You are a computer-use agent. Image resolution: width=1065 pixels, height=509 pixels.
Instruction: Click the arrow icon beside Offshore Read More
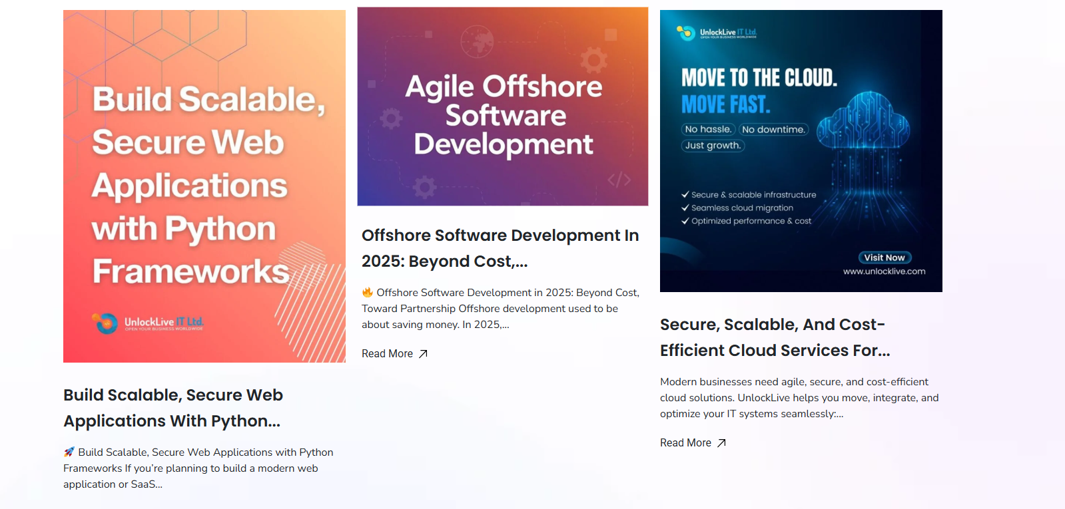pyautogui.click(x=423, y=354)
